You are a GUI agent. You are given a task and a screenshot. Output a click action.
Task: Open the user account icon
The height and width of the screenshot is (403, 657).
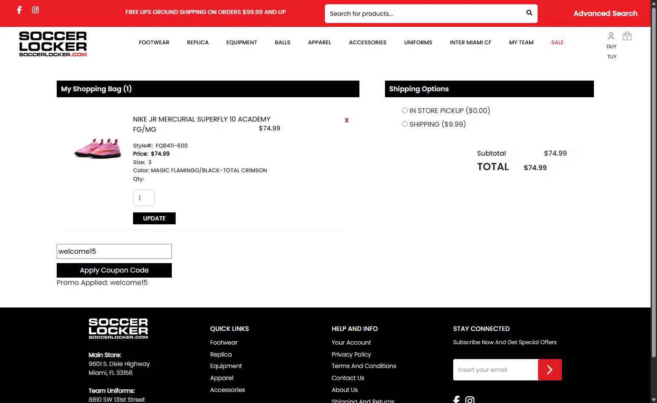pos(611,36)
